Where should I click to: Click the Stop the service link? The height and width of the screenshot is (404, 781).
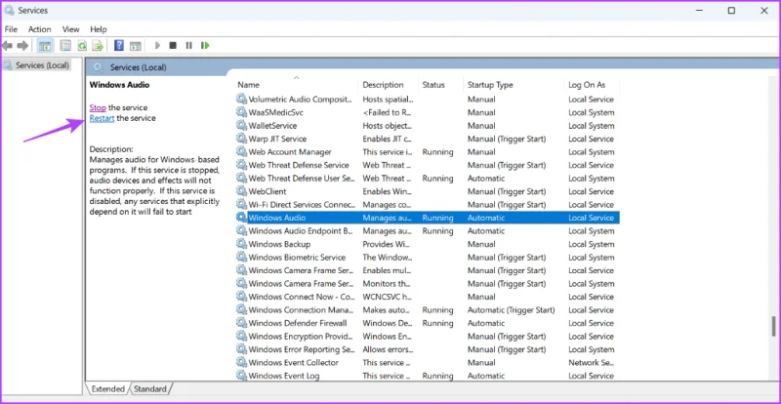point(98,107)
